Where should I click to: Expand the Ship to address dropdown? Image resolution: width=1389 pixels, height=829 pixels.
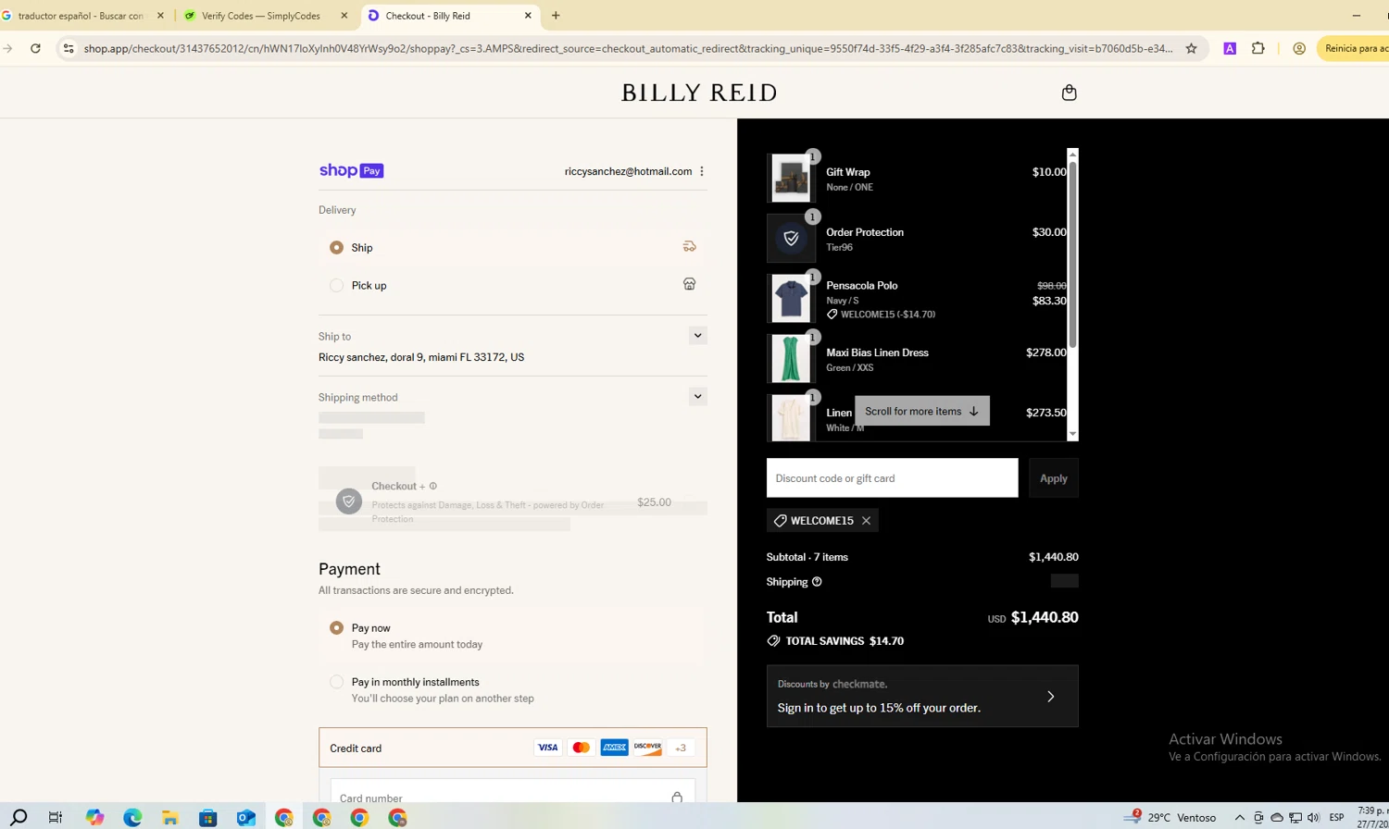pyautogui.click(x=698, y=336)
